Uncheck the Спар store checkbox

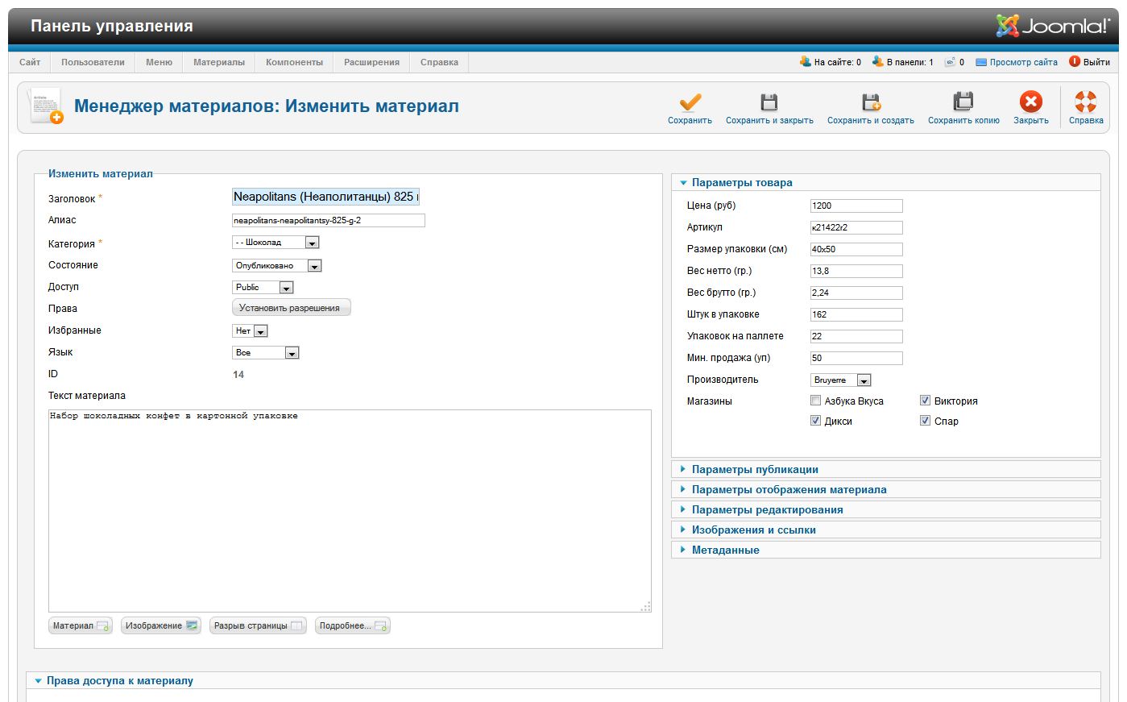[x=926, y=421]
